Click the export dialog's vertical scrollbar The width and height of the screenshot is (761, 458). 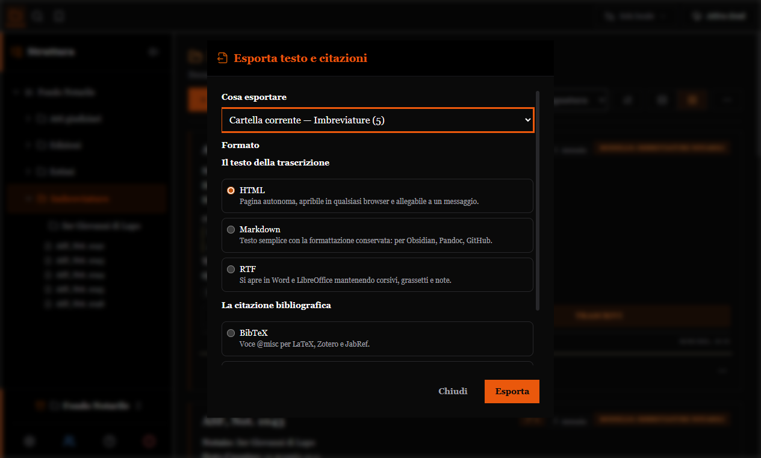(x=537, y=200)
